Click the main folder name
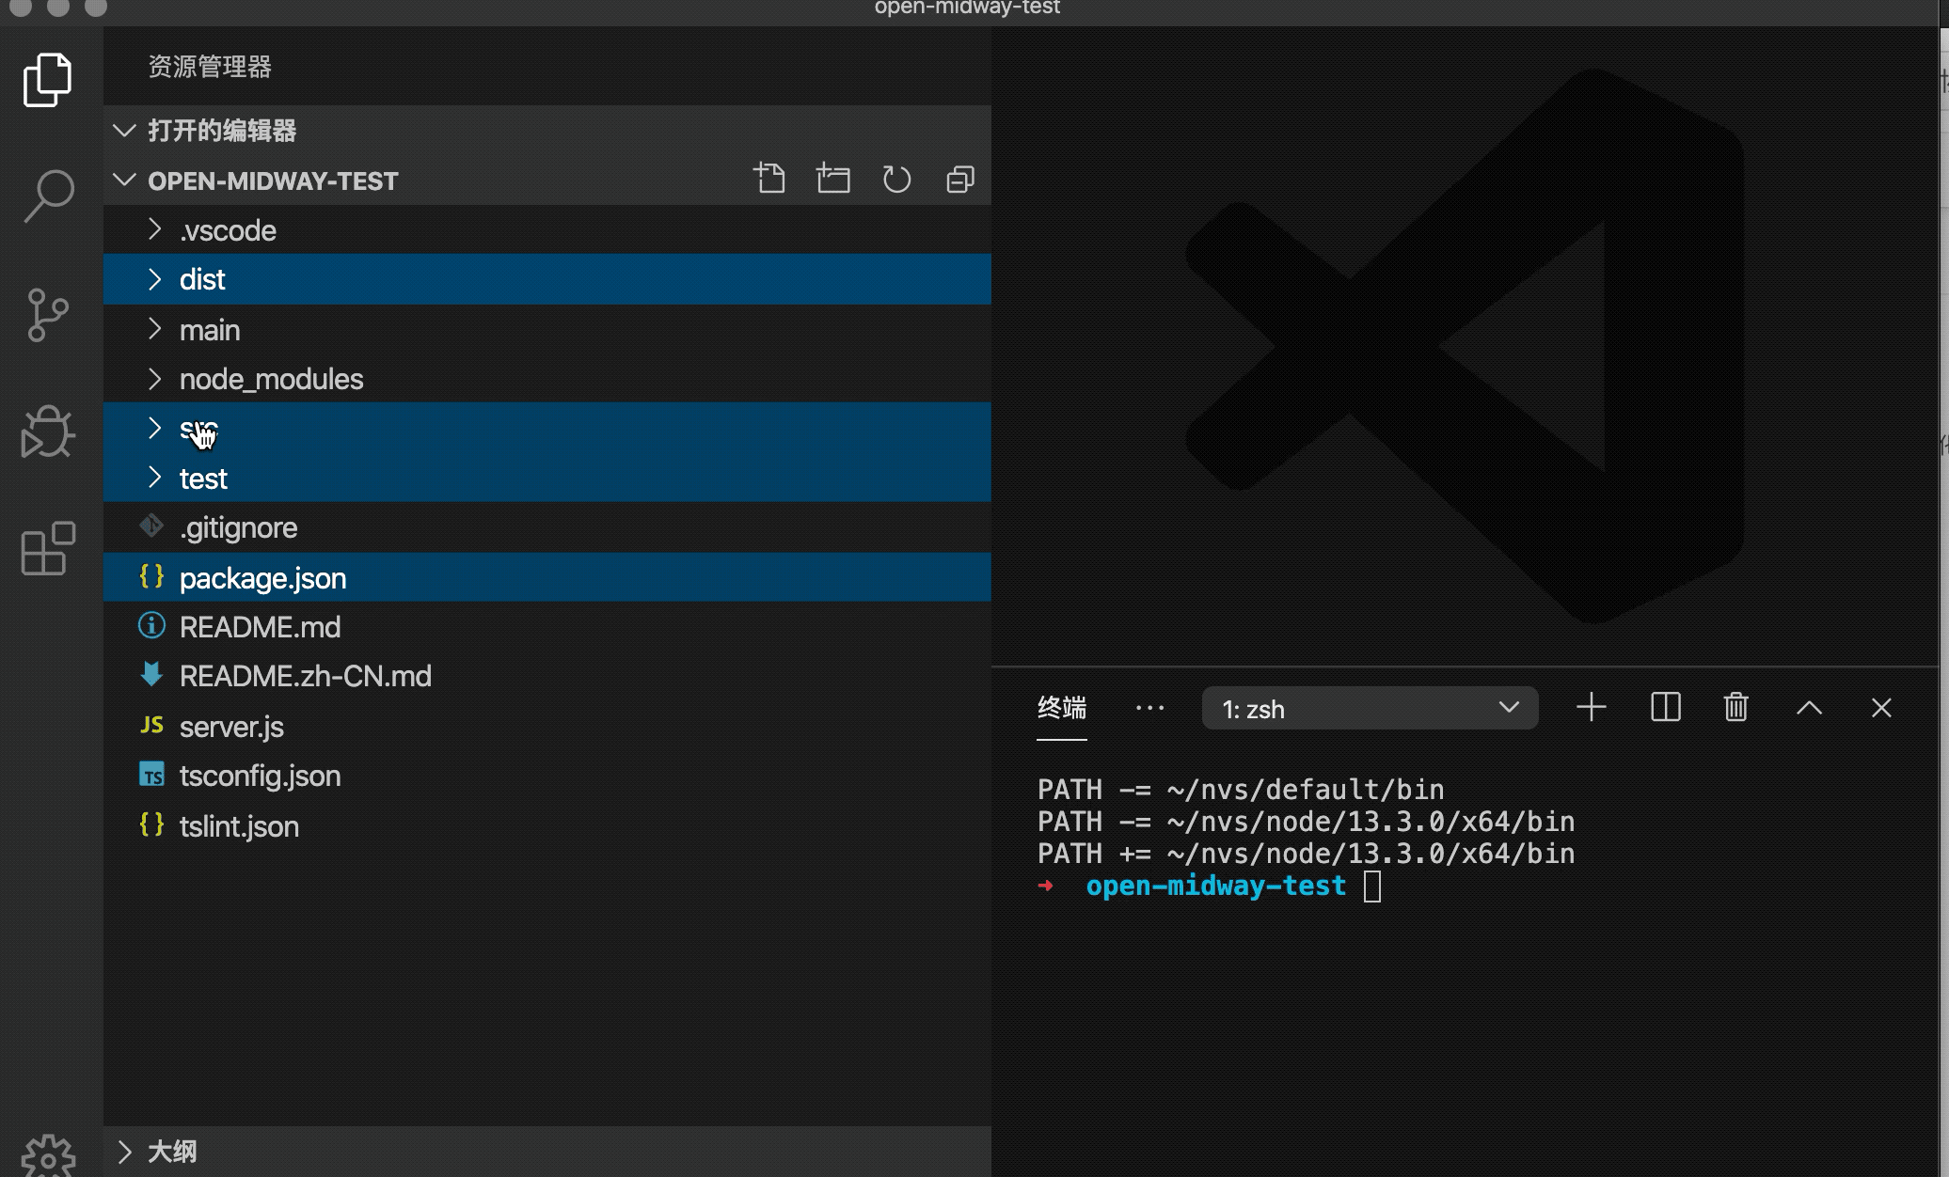Viewport: 1949px width, 1177px height. 210,330
